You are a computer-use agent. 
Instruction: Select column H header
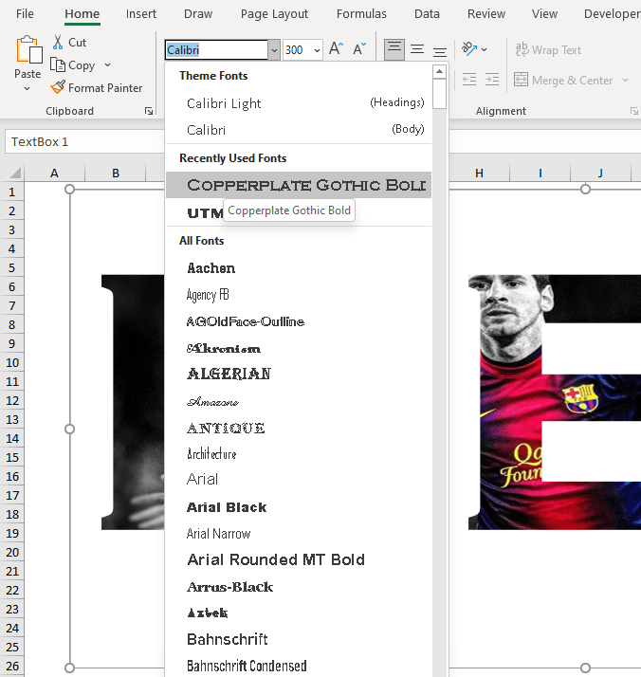(x=479, y=174)
